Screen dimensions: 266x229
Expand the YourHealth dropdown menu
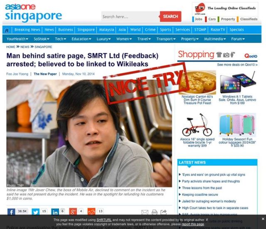coord(17,39)
